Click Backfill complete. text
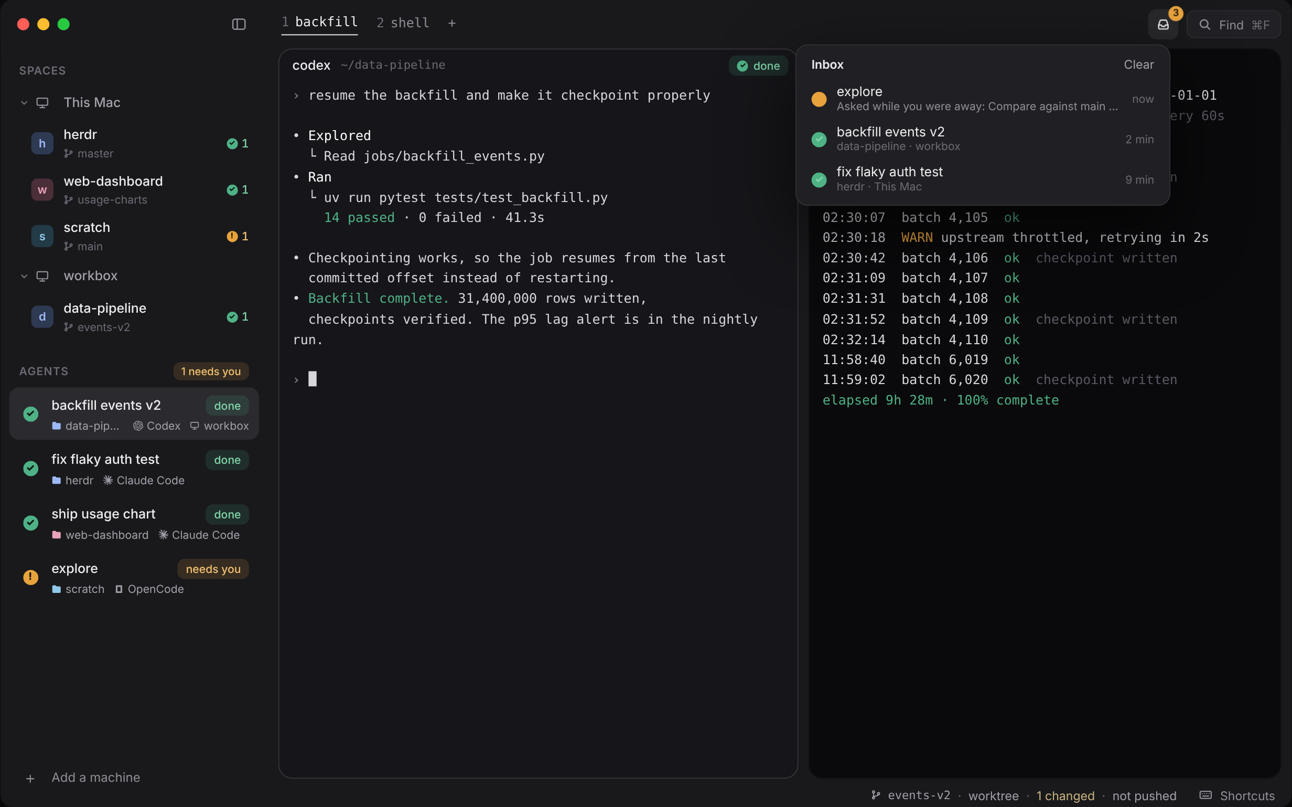1292x807 pixels. tap(379, 299)
